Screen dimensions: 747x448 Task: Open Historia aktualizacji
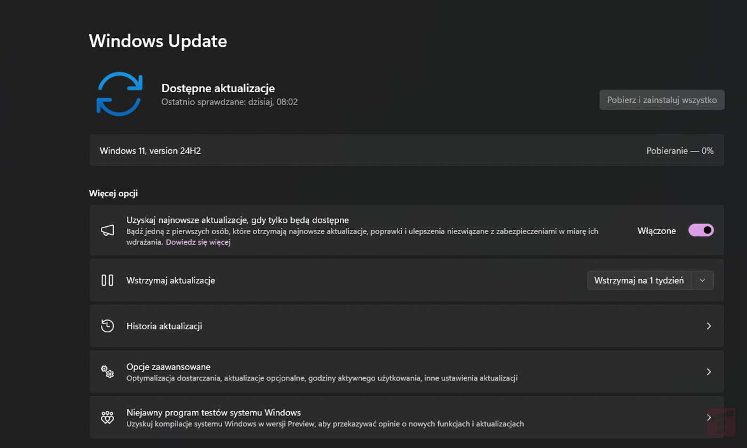[373, 326]
